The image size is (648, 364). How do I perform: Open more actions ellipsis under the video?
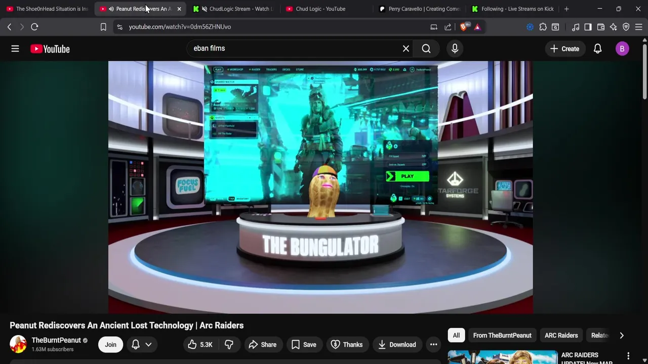click(433, 345)
